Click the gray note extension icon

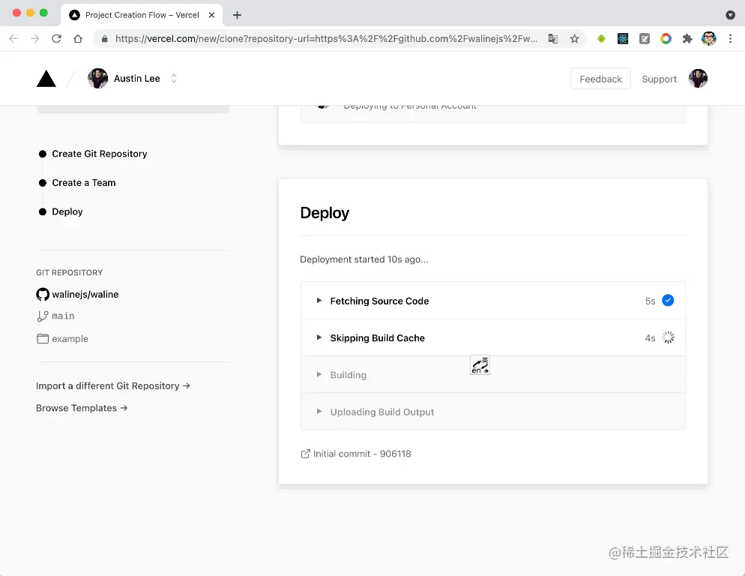[645, 38]
